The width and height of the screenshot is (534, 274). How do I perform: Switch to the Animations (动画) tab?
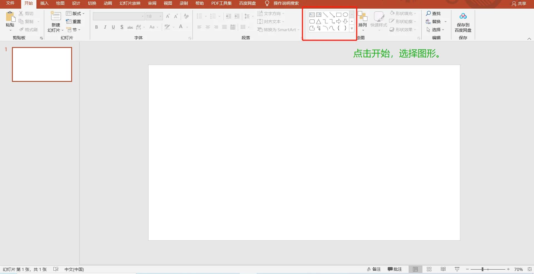point(108,3)
